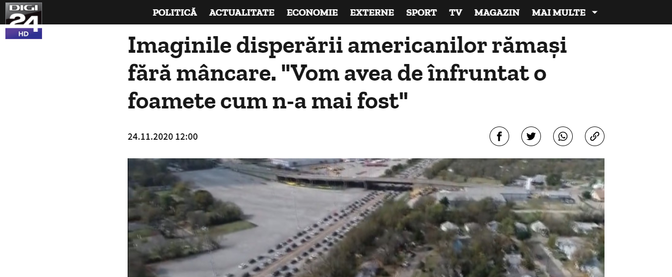Copy the article link with chain icon
The image size is (672, 277).
click(x=594, y=136)
